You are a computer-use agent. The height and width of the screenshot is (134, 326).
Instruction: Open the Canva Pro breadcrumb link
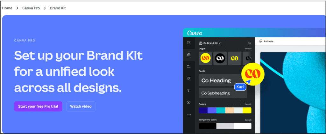point(31,8)
